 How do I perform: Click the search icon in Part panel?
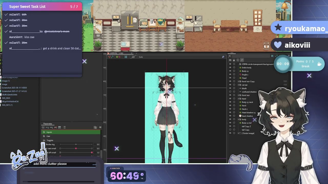(230, 56)
